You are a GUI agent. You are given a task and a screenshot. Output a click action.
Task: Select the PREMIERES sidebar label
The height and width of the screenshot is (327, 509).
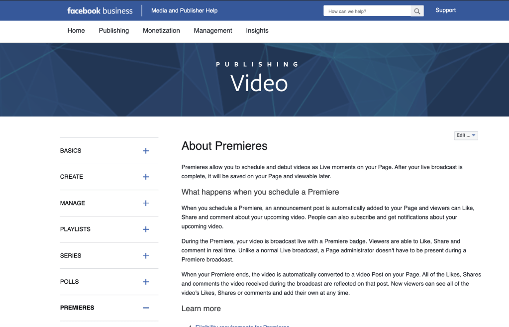(x=77, y=308)
